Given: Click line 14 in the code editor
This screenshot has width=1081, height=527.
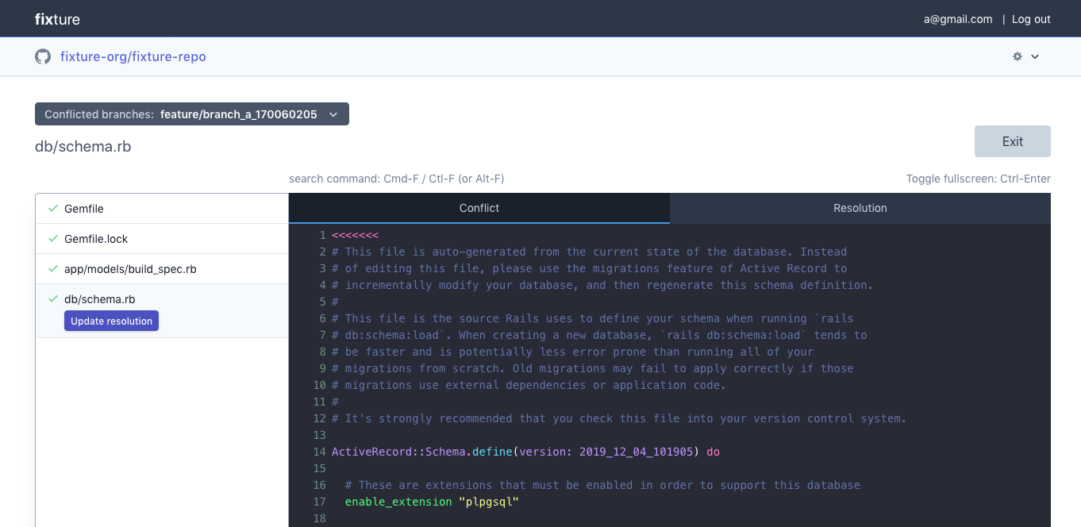Looking at the screenshot, I should tap(525, 452).
